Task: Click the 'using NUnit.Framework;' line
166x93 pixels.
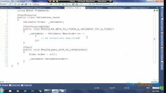Action: pos(33,11)
